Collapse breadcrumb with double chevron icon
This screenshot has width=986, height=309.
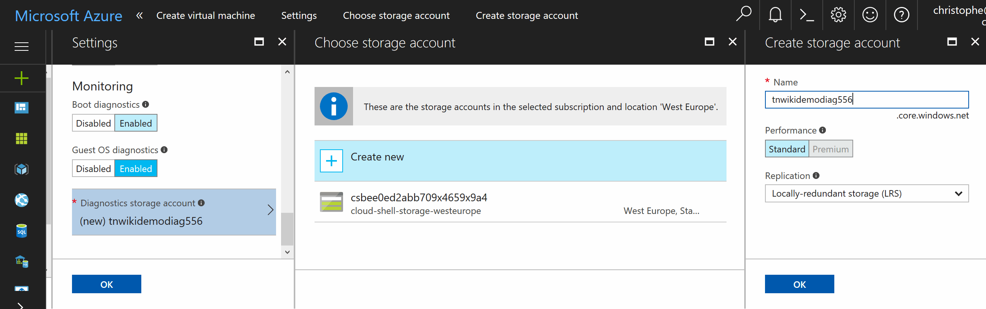pos(139,15)
